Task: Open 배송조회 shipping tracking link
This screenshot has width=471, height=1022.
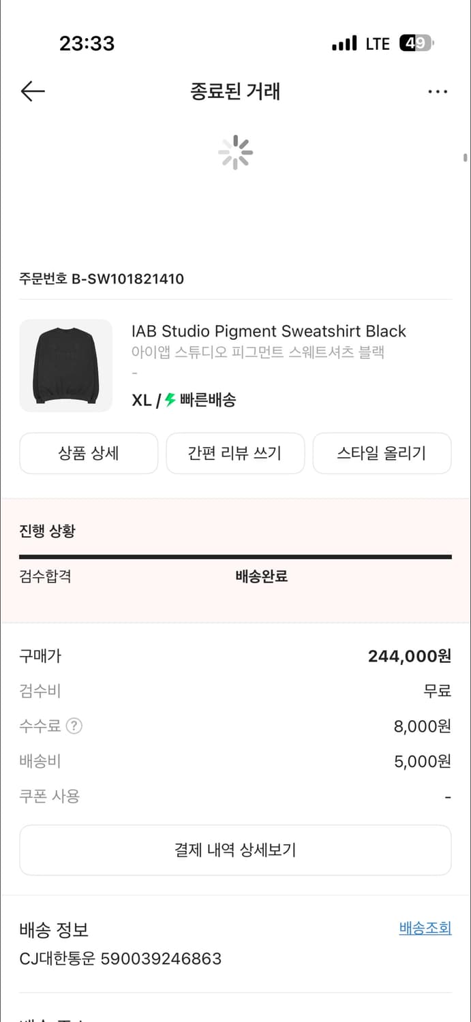Action: 425,927
